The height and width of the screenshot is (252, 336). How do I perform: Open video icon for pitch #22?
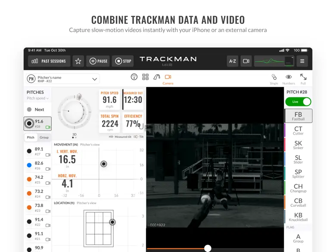(48, 225)
